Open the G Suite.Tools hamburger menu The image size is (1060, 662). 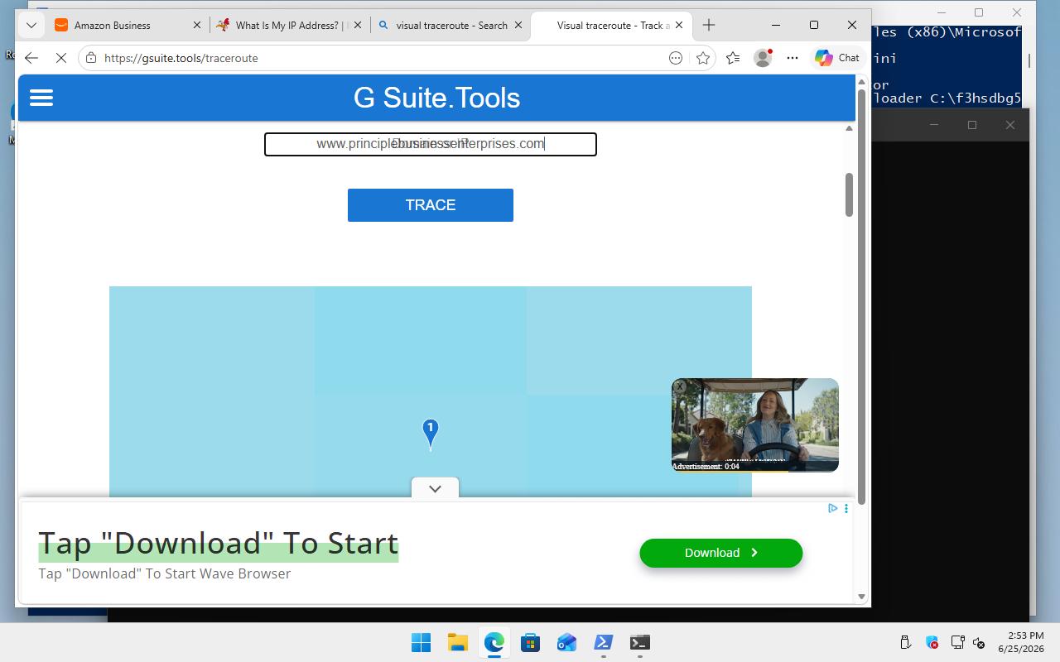41,98
